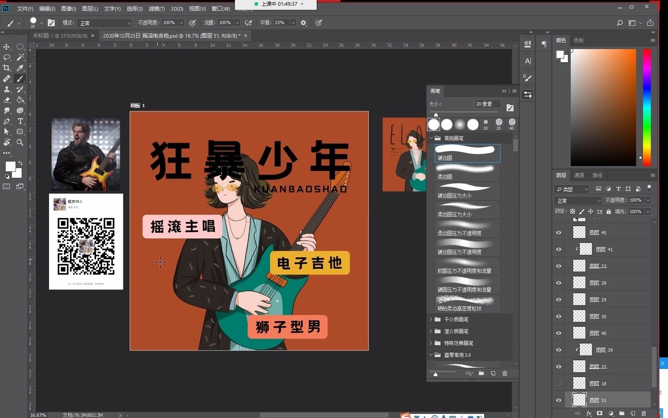Open the 滤镜 menu
Viewport: 668px width, 418px height.
pos(156,9)
